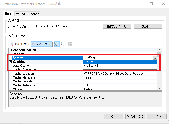Switch to the 接続 tab

[8, 13]
